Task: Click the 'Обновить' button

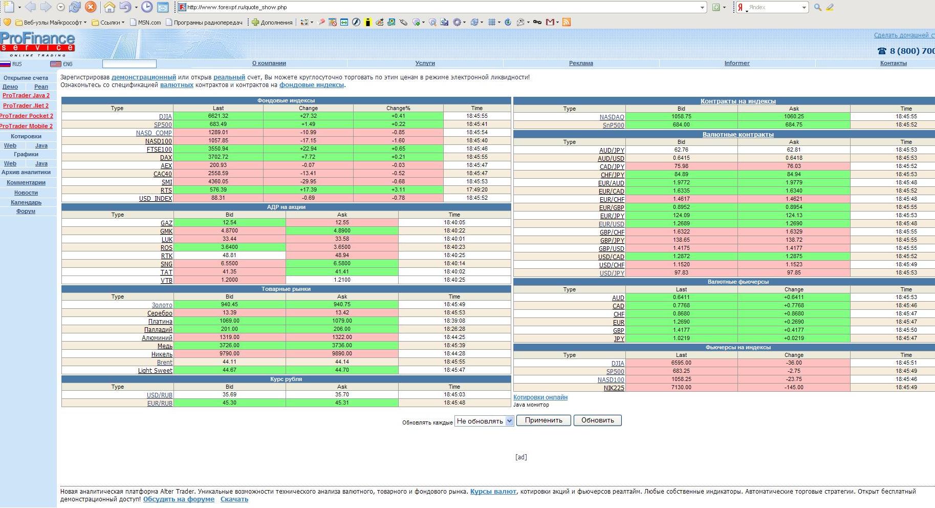Action: 598,420
